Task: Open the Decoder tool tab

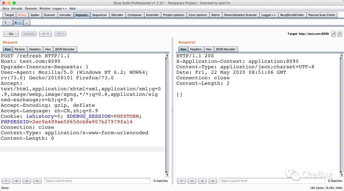Action: coord(117,15)
